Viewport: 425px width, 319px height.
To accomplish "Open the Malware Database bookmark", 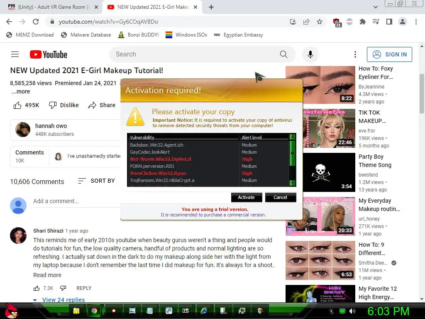I will click(x=86, y=35).
